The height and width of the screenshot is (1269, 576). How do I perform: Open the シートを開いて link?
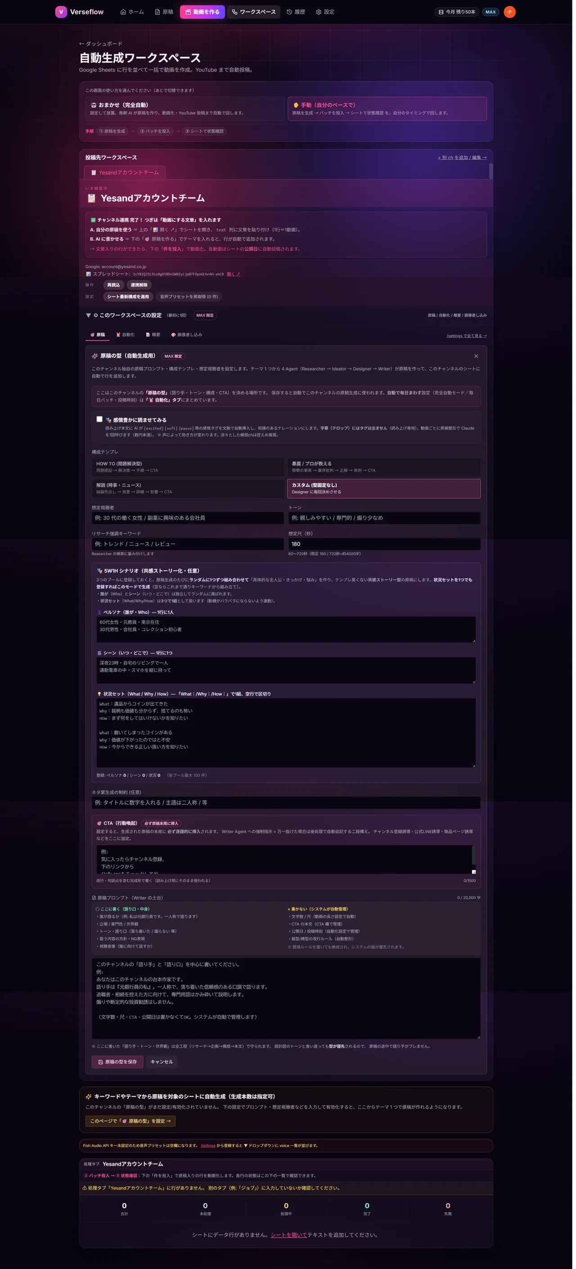click(288, 1234)
